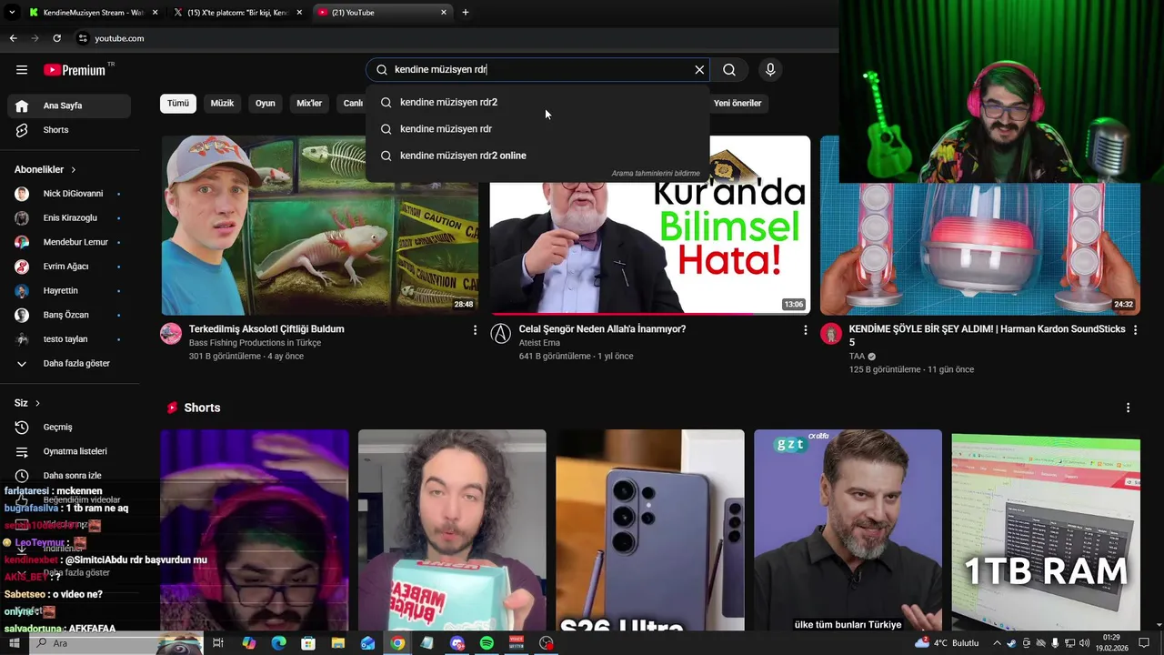Select the Mix'ler filter chip
Image resolution: width=1164 pixels, height=655 pixels.
pos(309,103)
